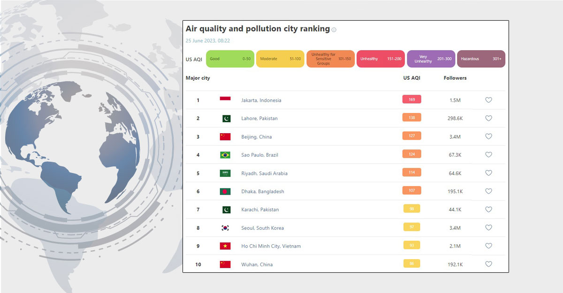Screen dimensions: 563x293
Task: Select the purple Very Unhealthy legend swatch
Action: (431, 59)
